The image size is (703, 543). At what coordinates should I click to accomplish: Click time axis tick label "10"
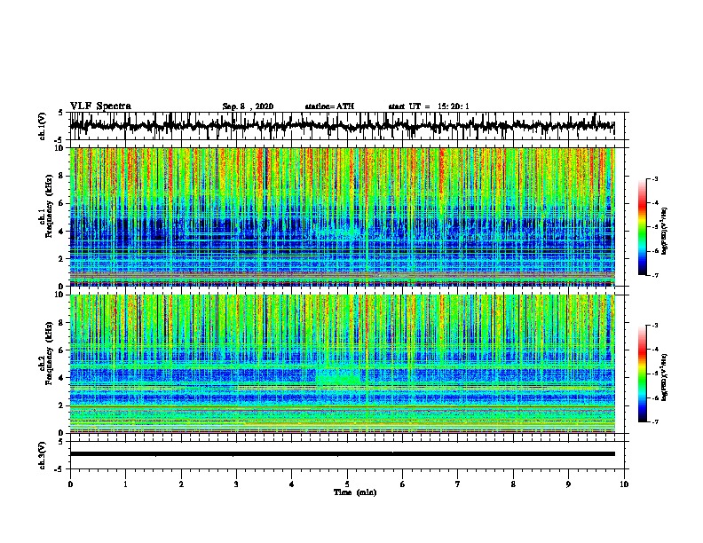[624, 484]
